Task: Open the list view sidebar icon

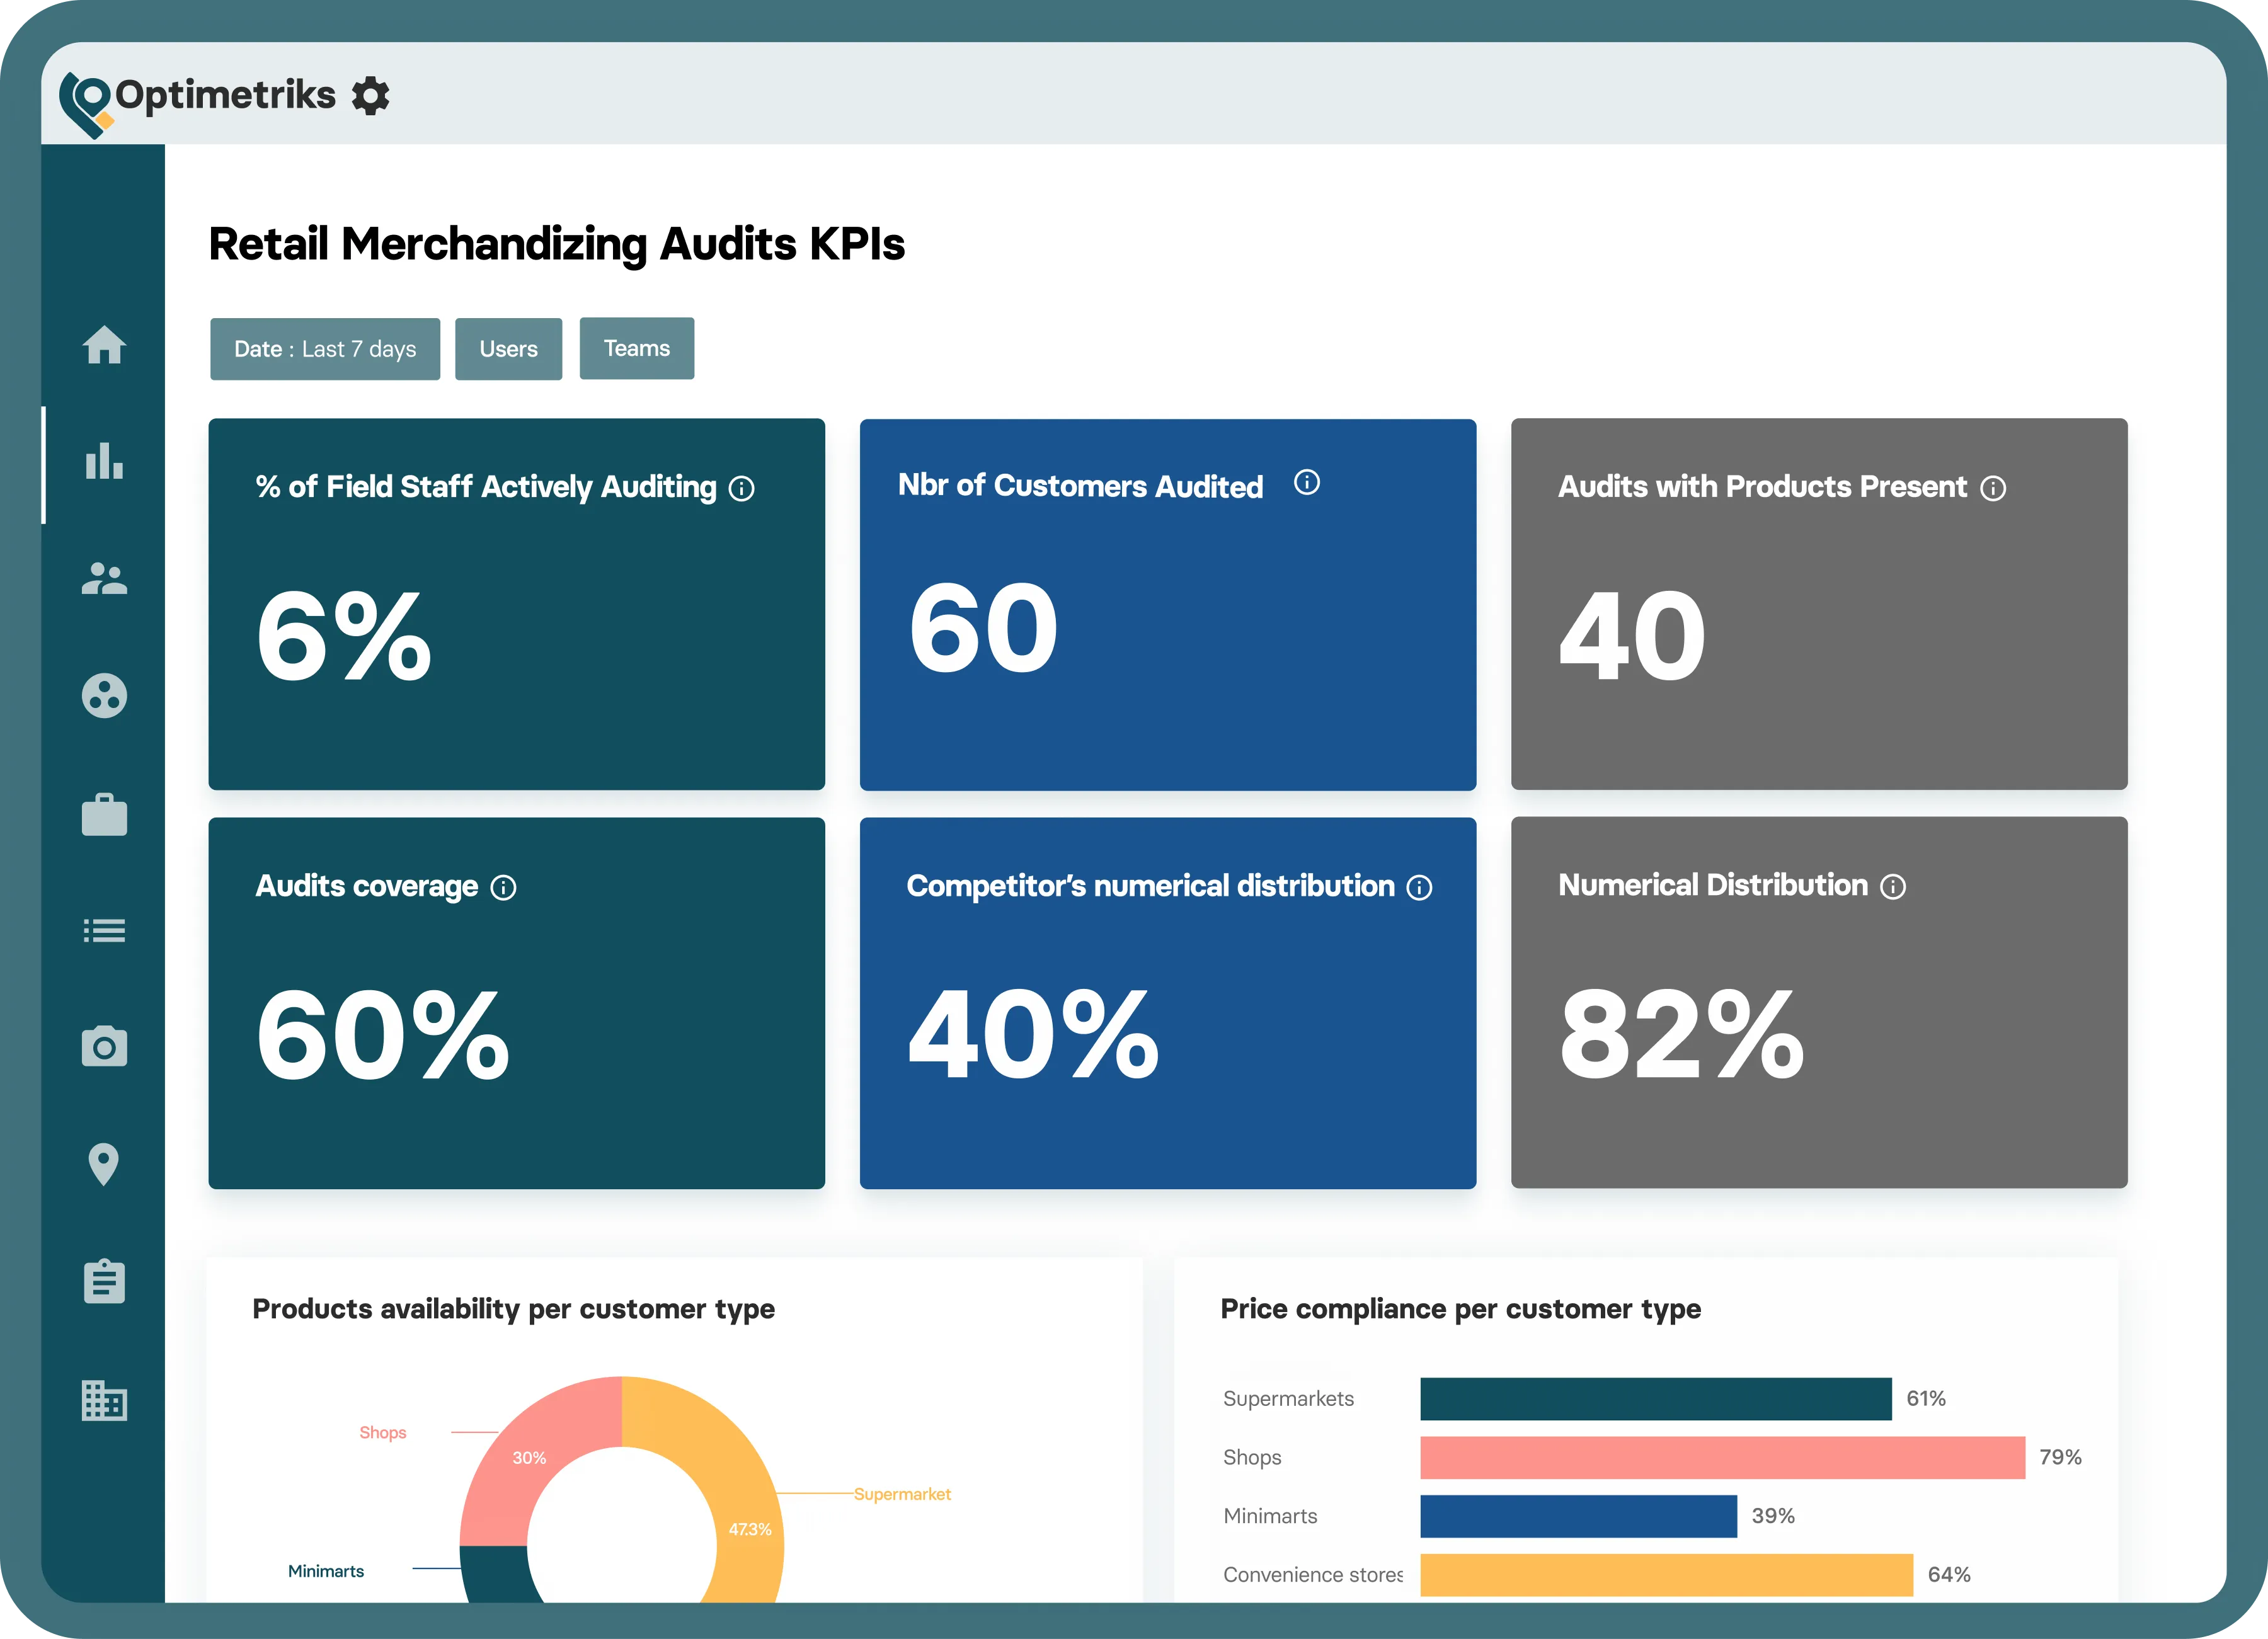Action: tap(104, 931)
